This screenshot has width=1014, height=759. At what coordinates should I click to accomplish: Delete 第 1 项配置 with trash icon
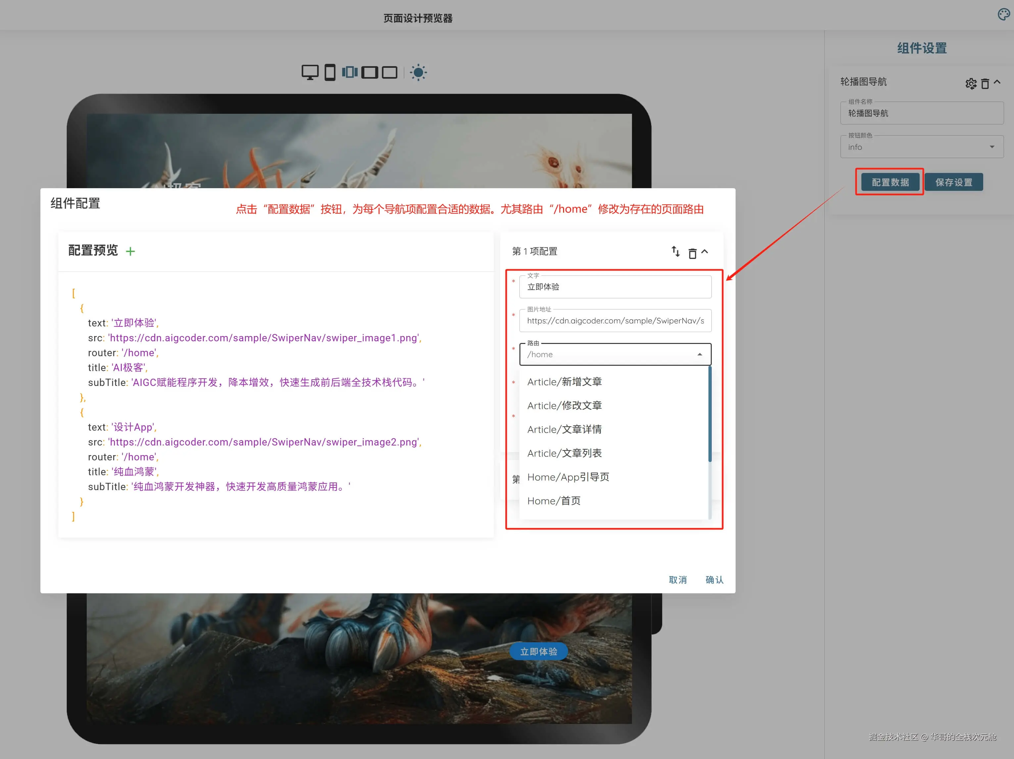[692, 253]
